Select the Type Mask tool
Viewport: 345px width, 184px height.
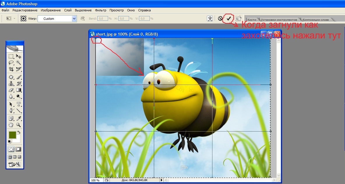pos(18,104)
